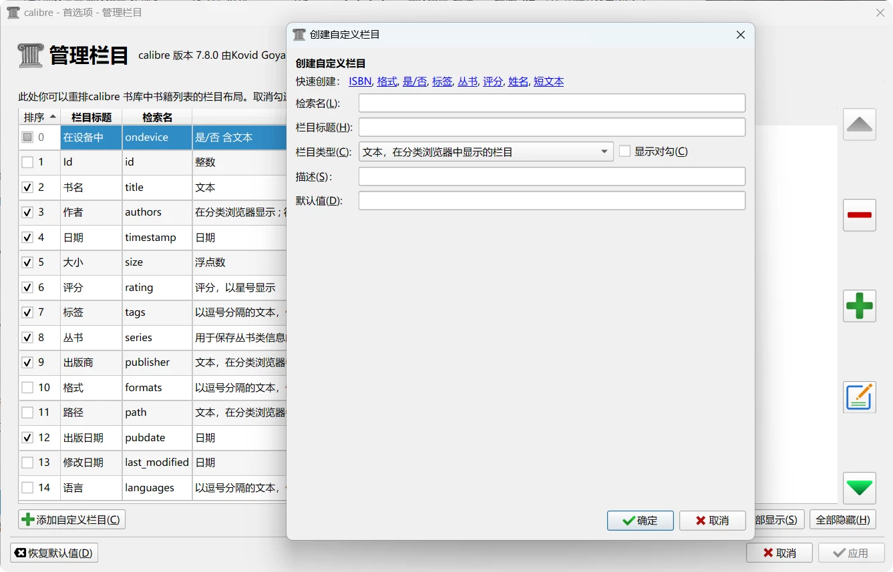Select the 整数 type cell
This screenshot has width=893, height=572.
240,162
